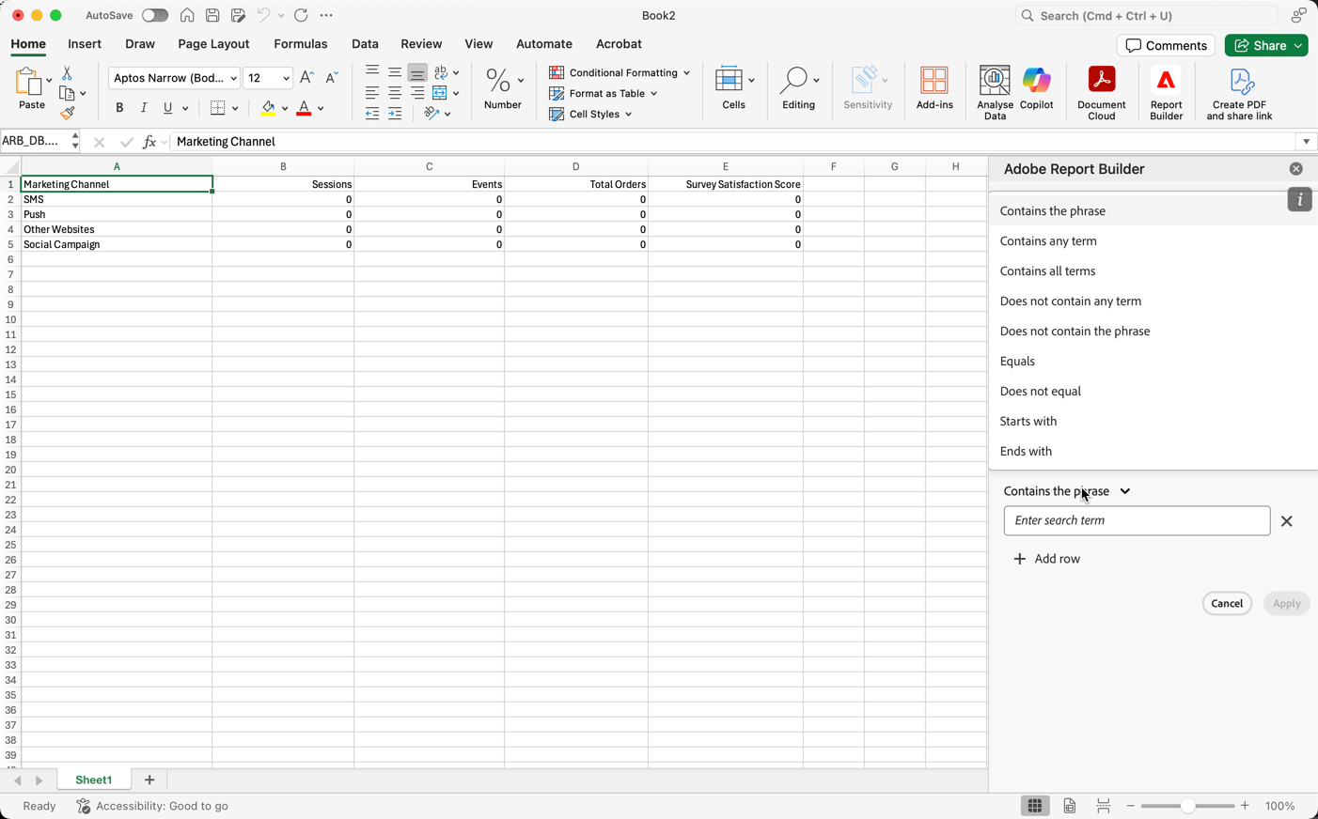The height and width of the screenshot is (819, 1318).
Task: Toggle the AutoSave switch
Action: [155, 15]
